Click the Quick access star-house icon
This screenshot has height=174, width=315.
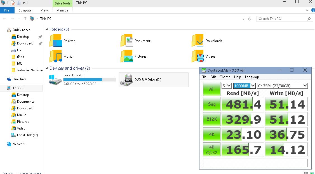[x=9, y=30]
